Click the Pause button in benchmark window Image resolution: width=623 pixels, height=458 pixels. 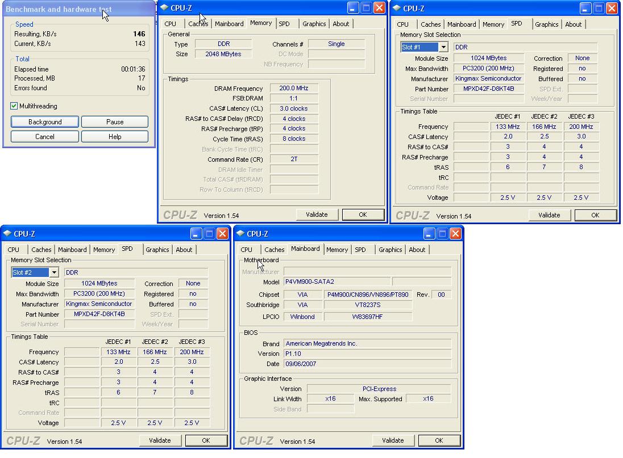[115, 122]
